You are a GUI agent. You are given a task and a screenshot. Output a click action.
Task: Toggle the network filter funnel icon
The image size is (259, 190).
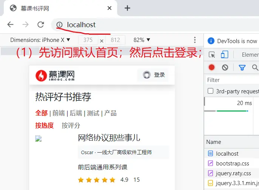242,67
